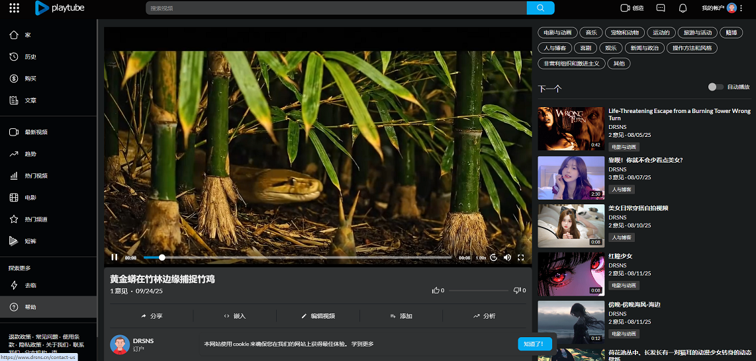Image resolution: width=756 pixels, height=361 pixels.
Task: Click the search magnifier button
Action: pyautogui.click(x=540, y=8)
